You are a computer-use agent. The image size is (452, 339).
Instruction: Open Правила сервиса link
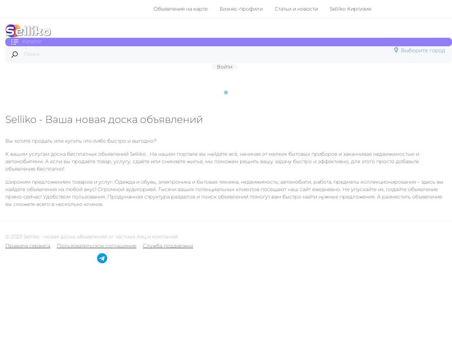coord(28,246)
